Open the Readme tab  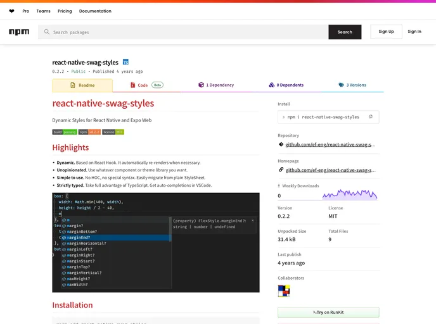pyautogui.click(x=82, y=85)
